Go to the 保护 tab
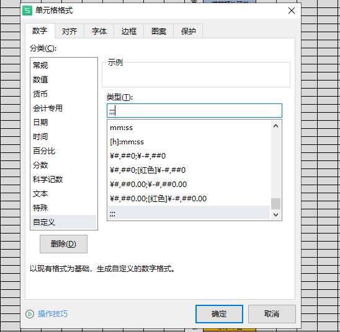This screenshot has width=340, height=332. click(188, 31)
